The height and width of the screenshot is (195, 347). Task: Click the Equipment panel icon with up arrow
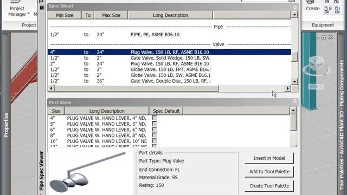(338, 10)
